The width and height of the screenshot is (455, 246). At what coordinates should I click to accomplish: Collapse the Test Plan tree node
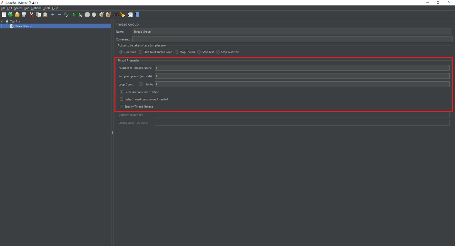coord(2,21)
